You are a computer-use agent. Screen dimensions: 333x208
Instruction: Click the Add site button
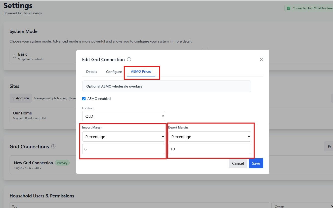pos(21,98)
